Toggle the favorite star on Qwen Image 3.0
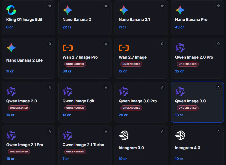The width and height of the screenshot is (226, 165). (x=218, y=87)
